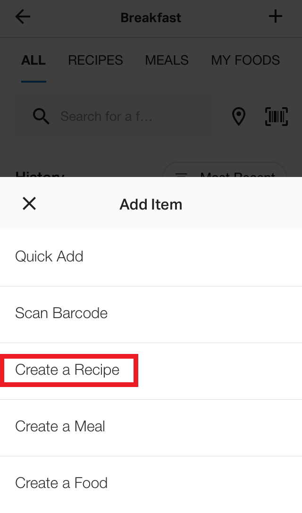This screenshot has width=302, height=513.
Task: Switch to the ALL tab
Action: pos(34,60)
